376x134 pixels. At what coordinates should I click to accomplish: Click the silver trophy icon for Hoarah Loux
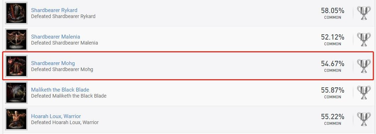pos(364,119)
